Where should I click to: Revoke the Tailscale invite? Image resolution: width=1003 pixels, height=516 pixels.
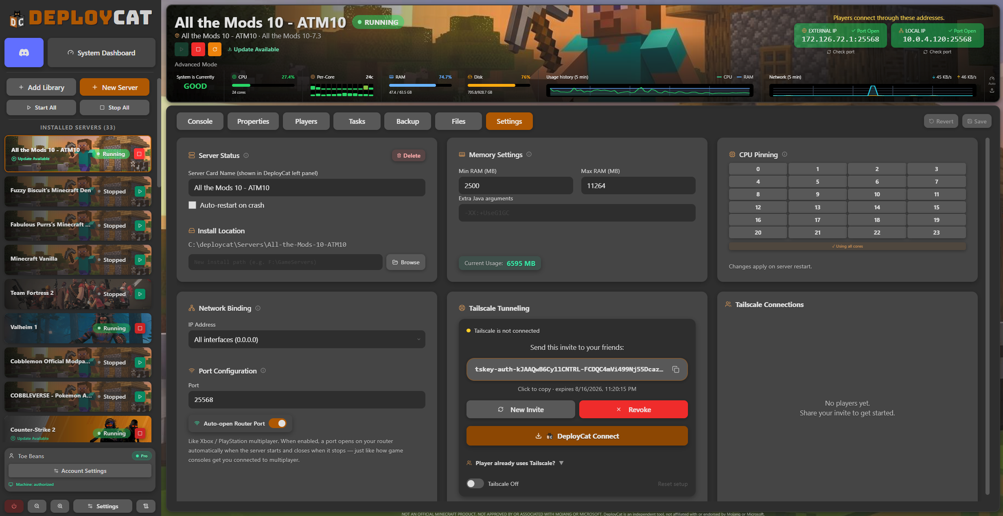click(x=633, y=409)
